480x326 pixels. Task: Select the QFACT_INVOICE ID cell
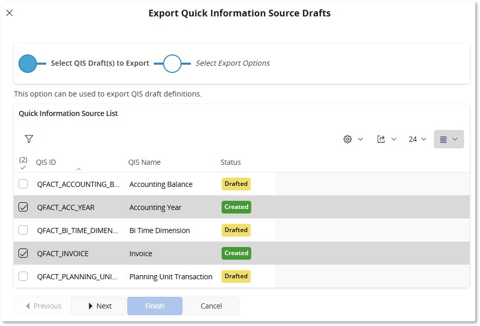(63, 254)
